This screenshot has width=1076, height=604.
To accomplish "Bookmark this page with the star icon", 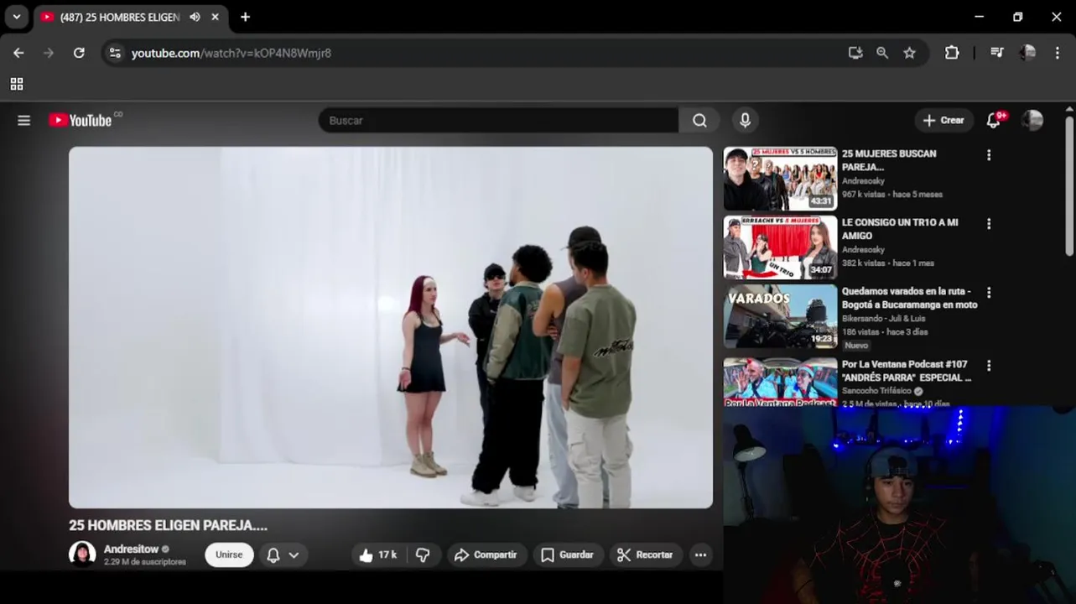I will (909, 53).
